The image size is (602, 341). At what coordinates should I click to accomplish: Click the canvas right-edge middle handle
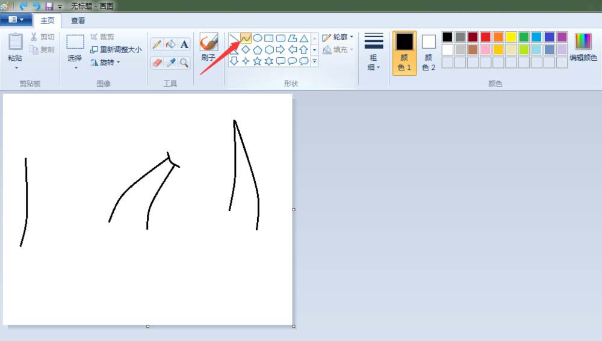point(294,209)
